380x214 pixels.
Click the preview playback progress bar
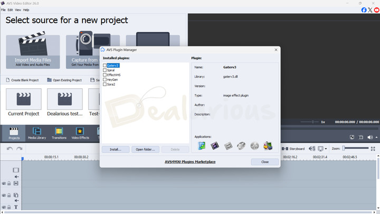tap(329, 128)
